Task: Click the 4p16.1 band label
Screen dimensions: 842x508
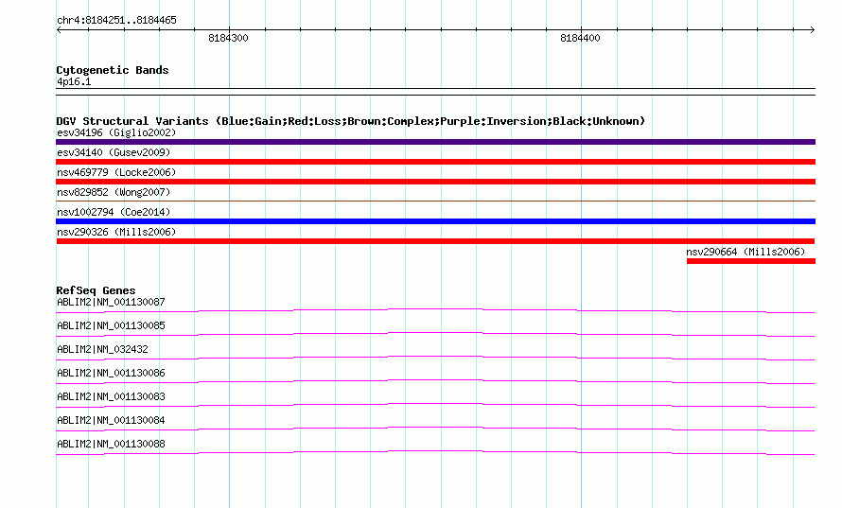Action: tap(74, 81)
